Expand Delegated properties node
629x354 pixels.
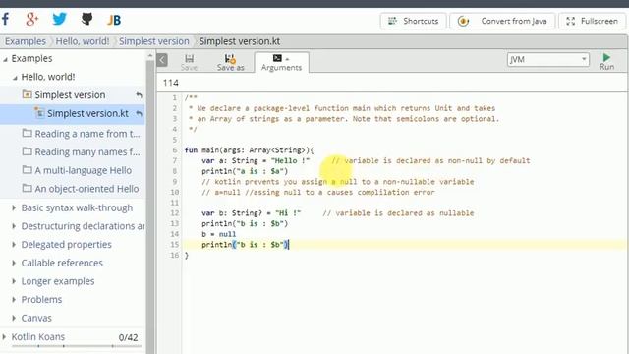tap(14, 245)
